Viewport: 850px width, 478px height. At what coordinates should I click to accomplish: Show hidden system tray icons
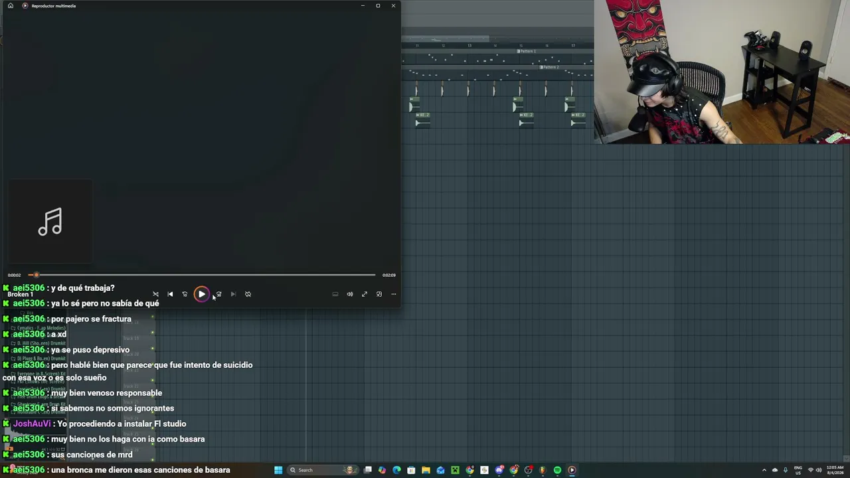tap(764, 470)
